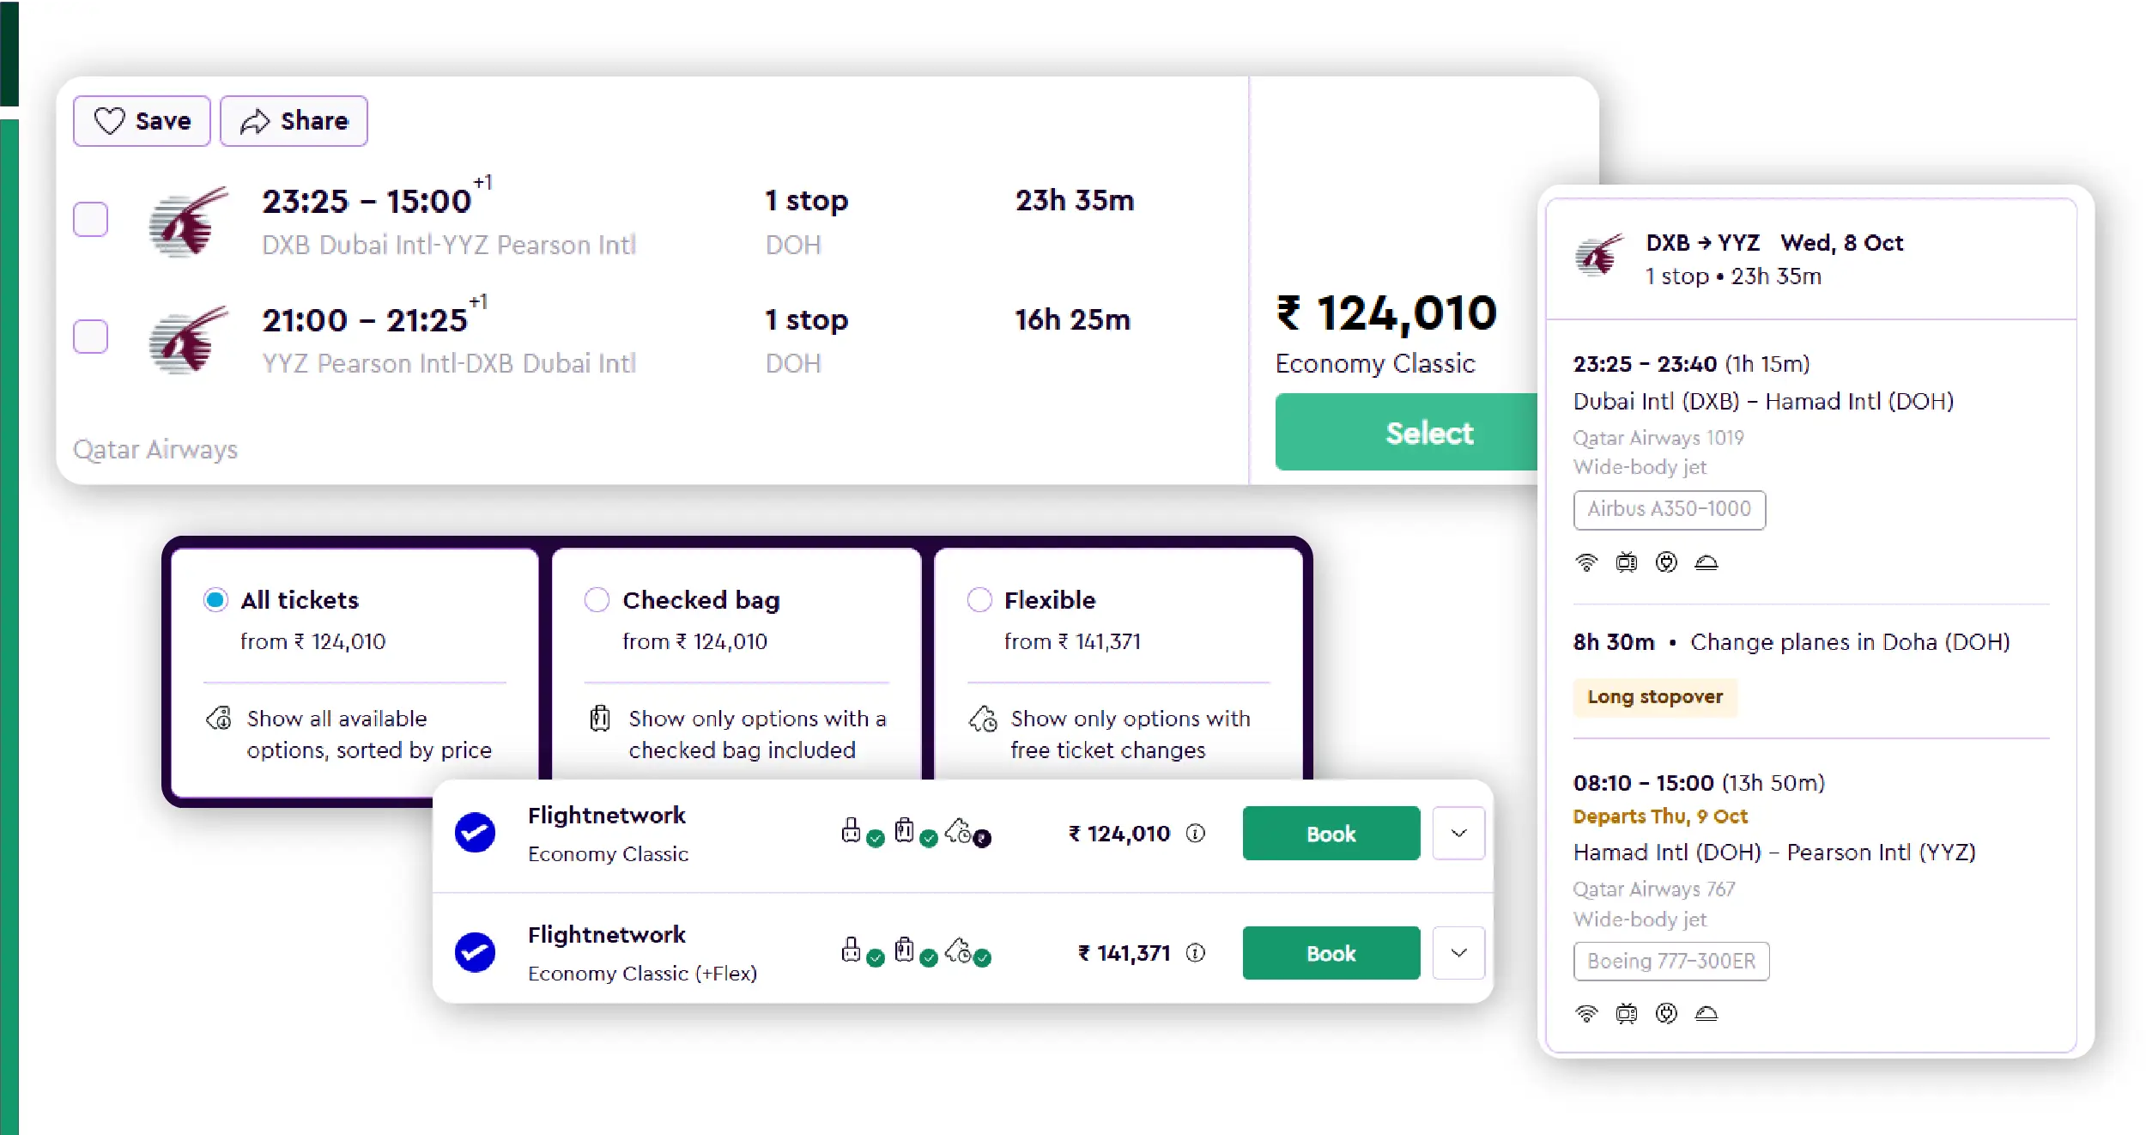The width and height of the screenshot is (2152, 1135).
Task: Click the Airbus A350-1000 aircraft tag
Action: [x=1669, y=509]
